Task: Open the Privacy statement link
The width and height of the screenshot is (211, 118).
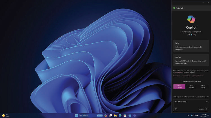Action: (x=197, y=76)
